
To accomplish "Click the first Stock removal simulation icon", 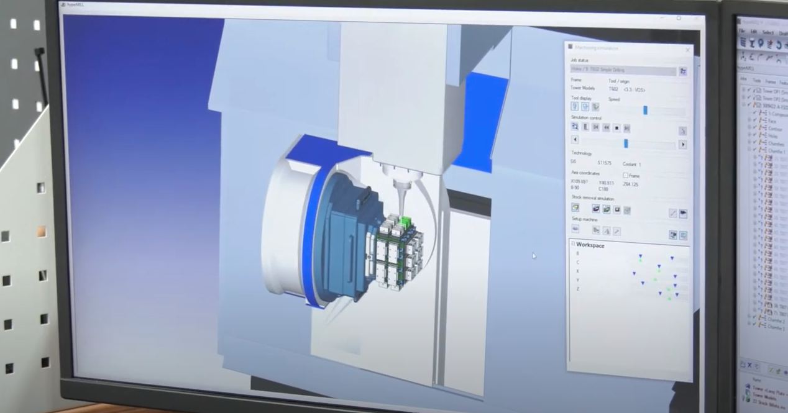I will tap(575, 208).
